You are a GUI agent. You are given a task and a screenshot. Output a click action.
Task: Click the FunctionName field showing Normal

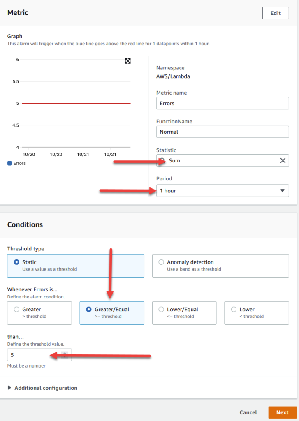pyautogui.click(x=222, y=132)
